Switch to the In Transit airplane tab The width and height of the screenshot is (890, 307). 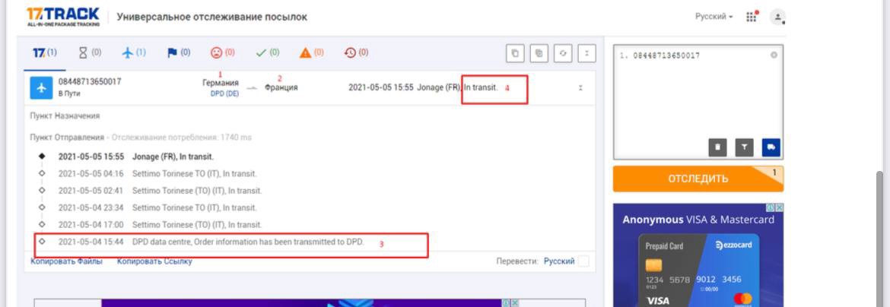pos(133,52)
